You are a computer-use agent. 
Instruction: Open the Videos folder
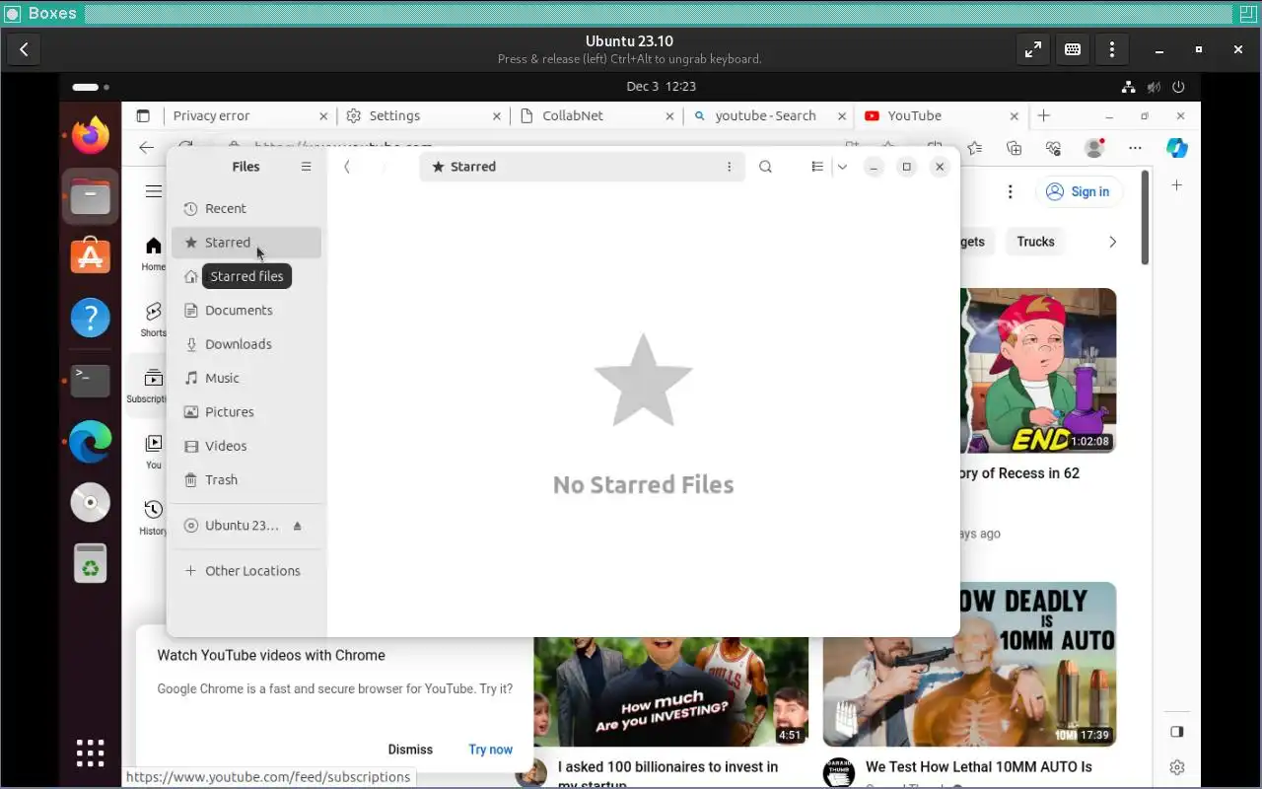(246, 446)
